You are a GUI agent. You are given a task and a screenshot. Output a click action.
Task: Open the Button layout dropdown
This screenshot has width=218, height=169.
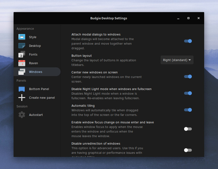click(177, 60)
